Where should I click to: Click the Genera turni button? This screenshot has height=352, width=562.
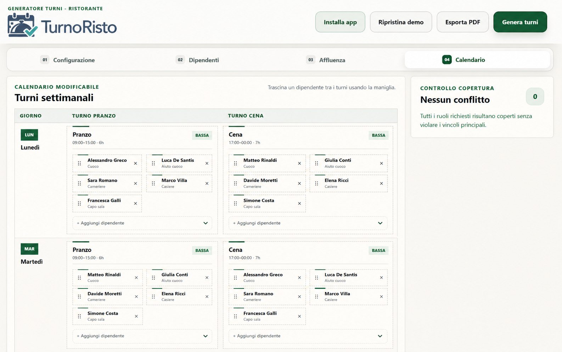(x=520, y=22)
